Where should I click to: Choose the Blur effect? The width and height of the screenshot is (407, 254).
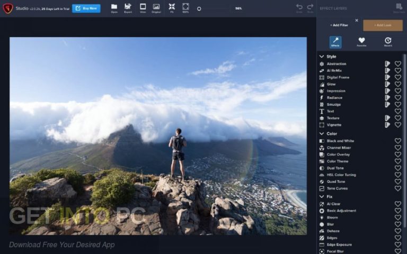(x=331, y=224)
